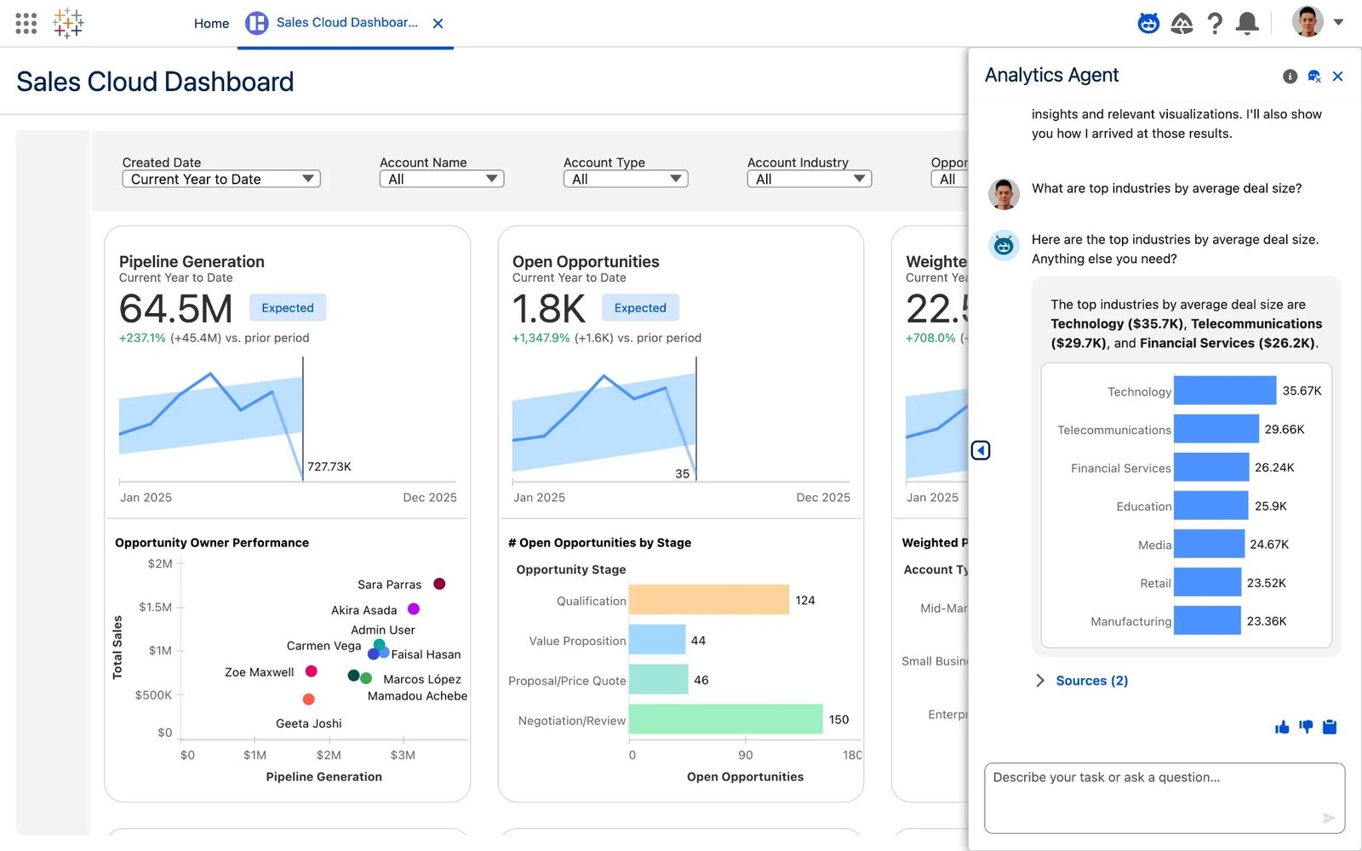
Task: Open the notifications bell
Action: (x=1247, y=23)
